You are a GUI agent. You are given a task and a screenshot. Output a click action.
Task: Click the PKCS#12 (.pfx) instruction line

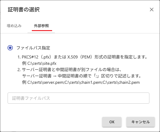[82, 57]
